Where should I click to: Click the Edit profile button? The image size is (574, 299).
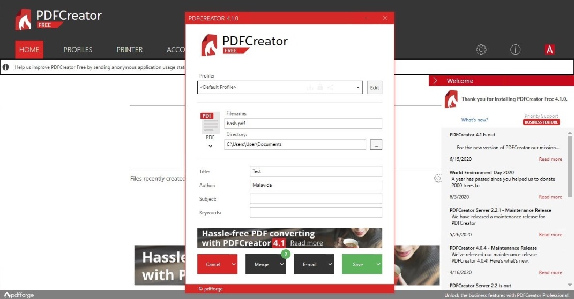pos(374,88)
